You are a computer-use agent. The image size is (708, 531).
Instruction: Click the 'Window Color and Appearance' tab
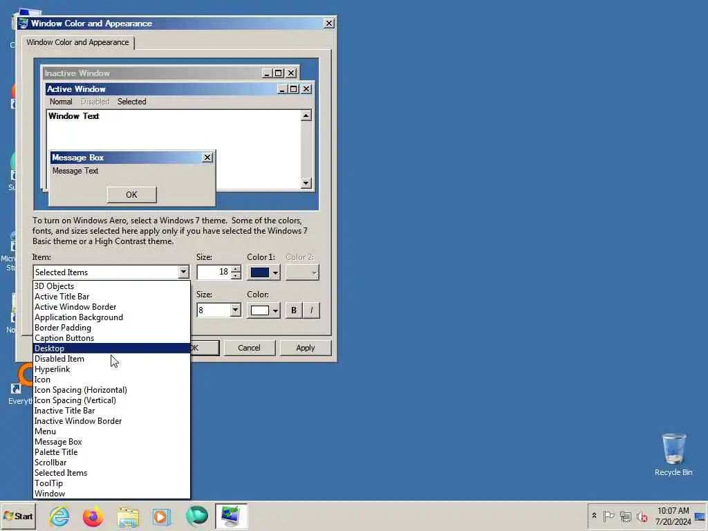[x=77, y=42]
